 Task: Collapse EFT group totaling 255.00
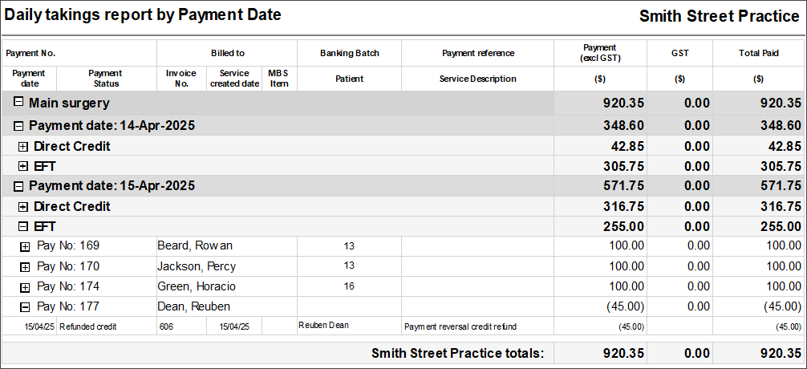[x=23, y=226]
